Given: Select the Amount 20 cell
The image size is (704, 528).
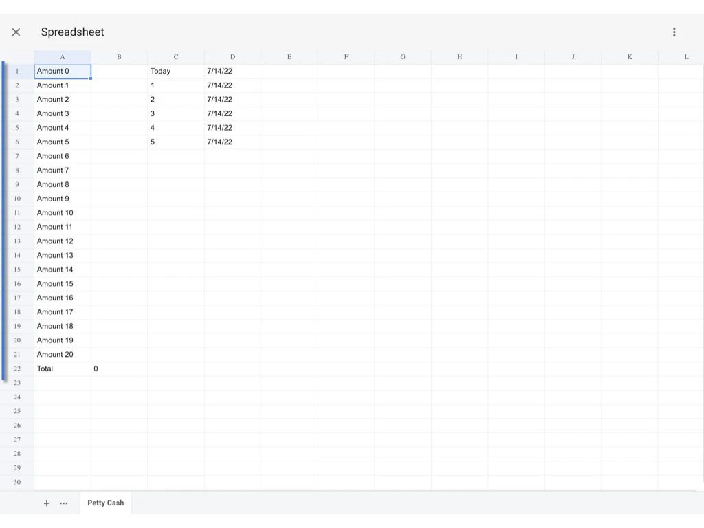Looking at the screenshot, I should point(62,354).
